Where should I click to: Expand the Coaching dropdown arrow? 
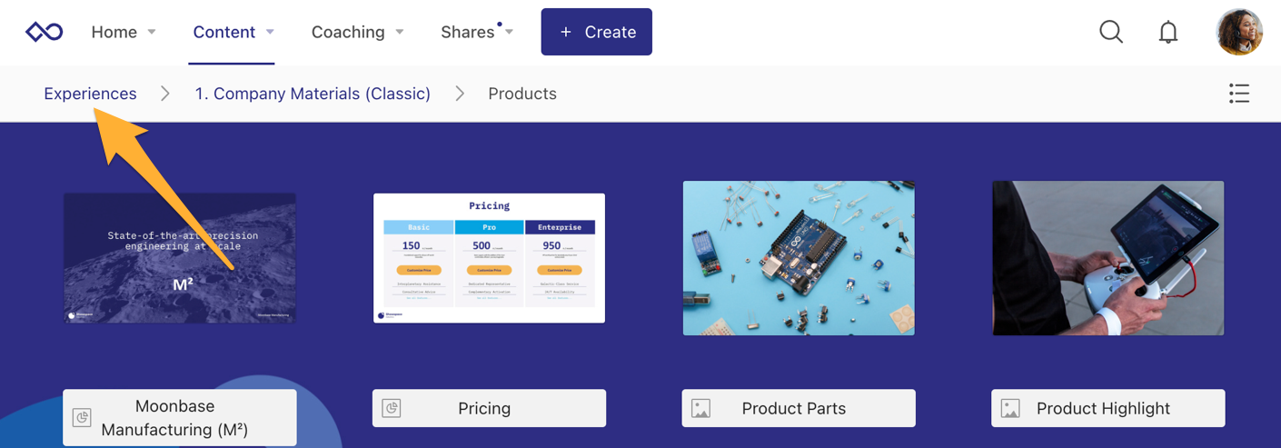tap(399, 32)
